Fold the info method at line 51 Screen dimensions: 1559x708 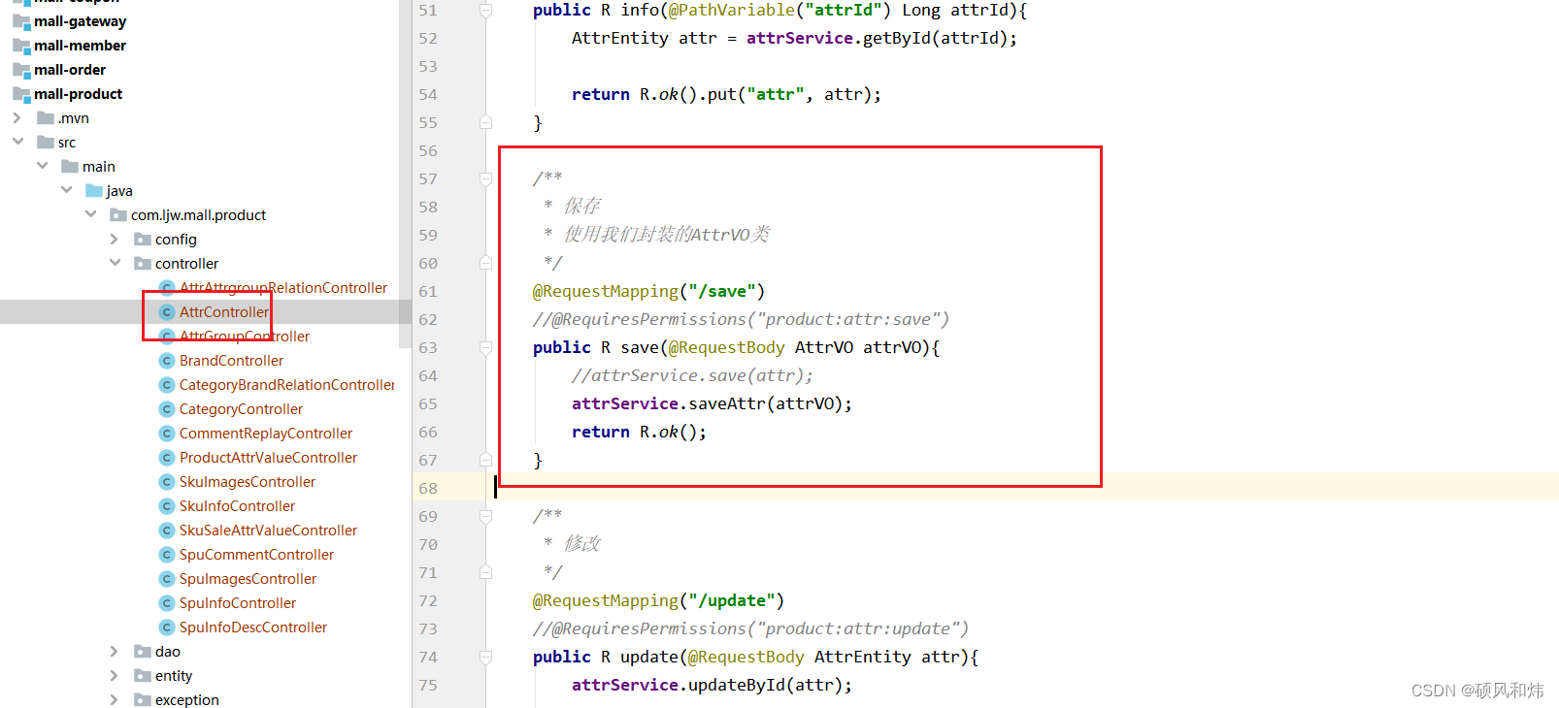[x=485, y=10]
